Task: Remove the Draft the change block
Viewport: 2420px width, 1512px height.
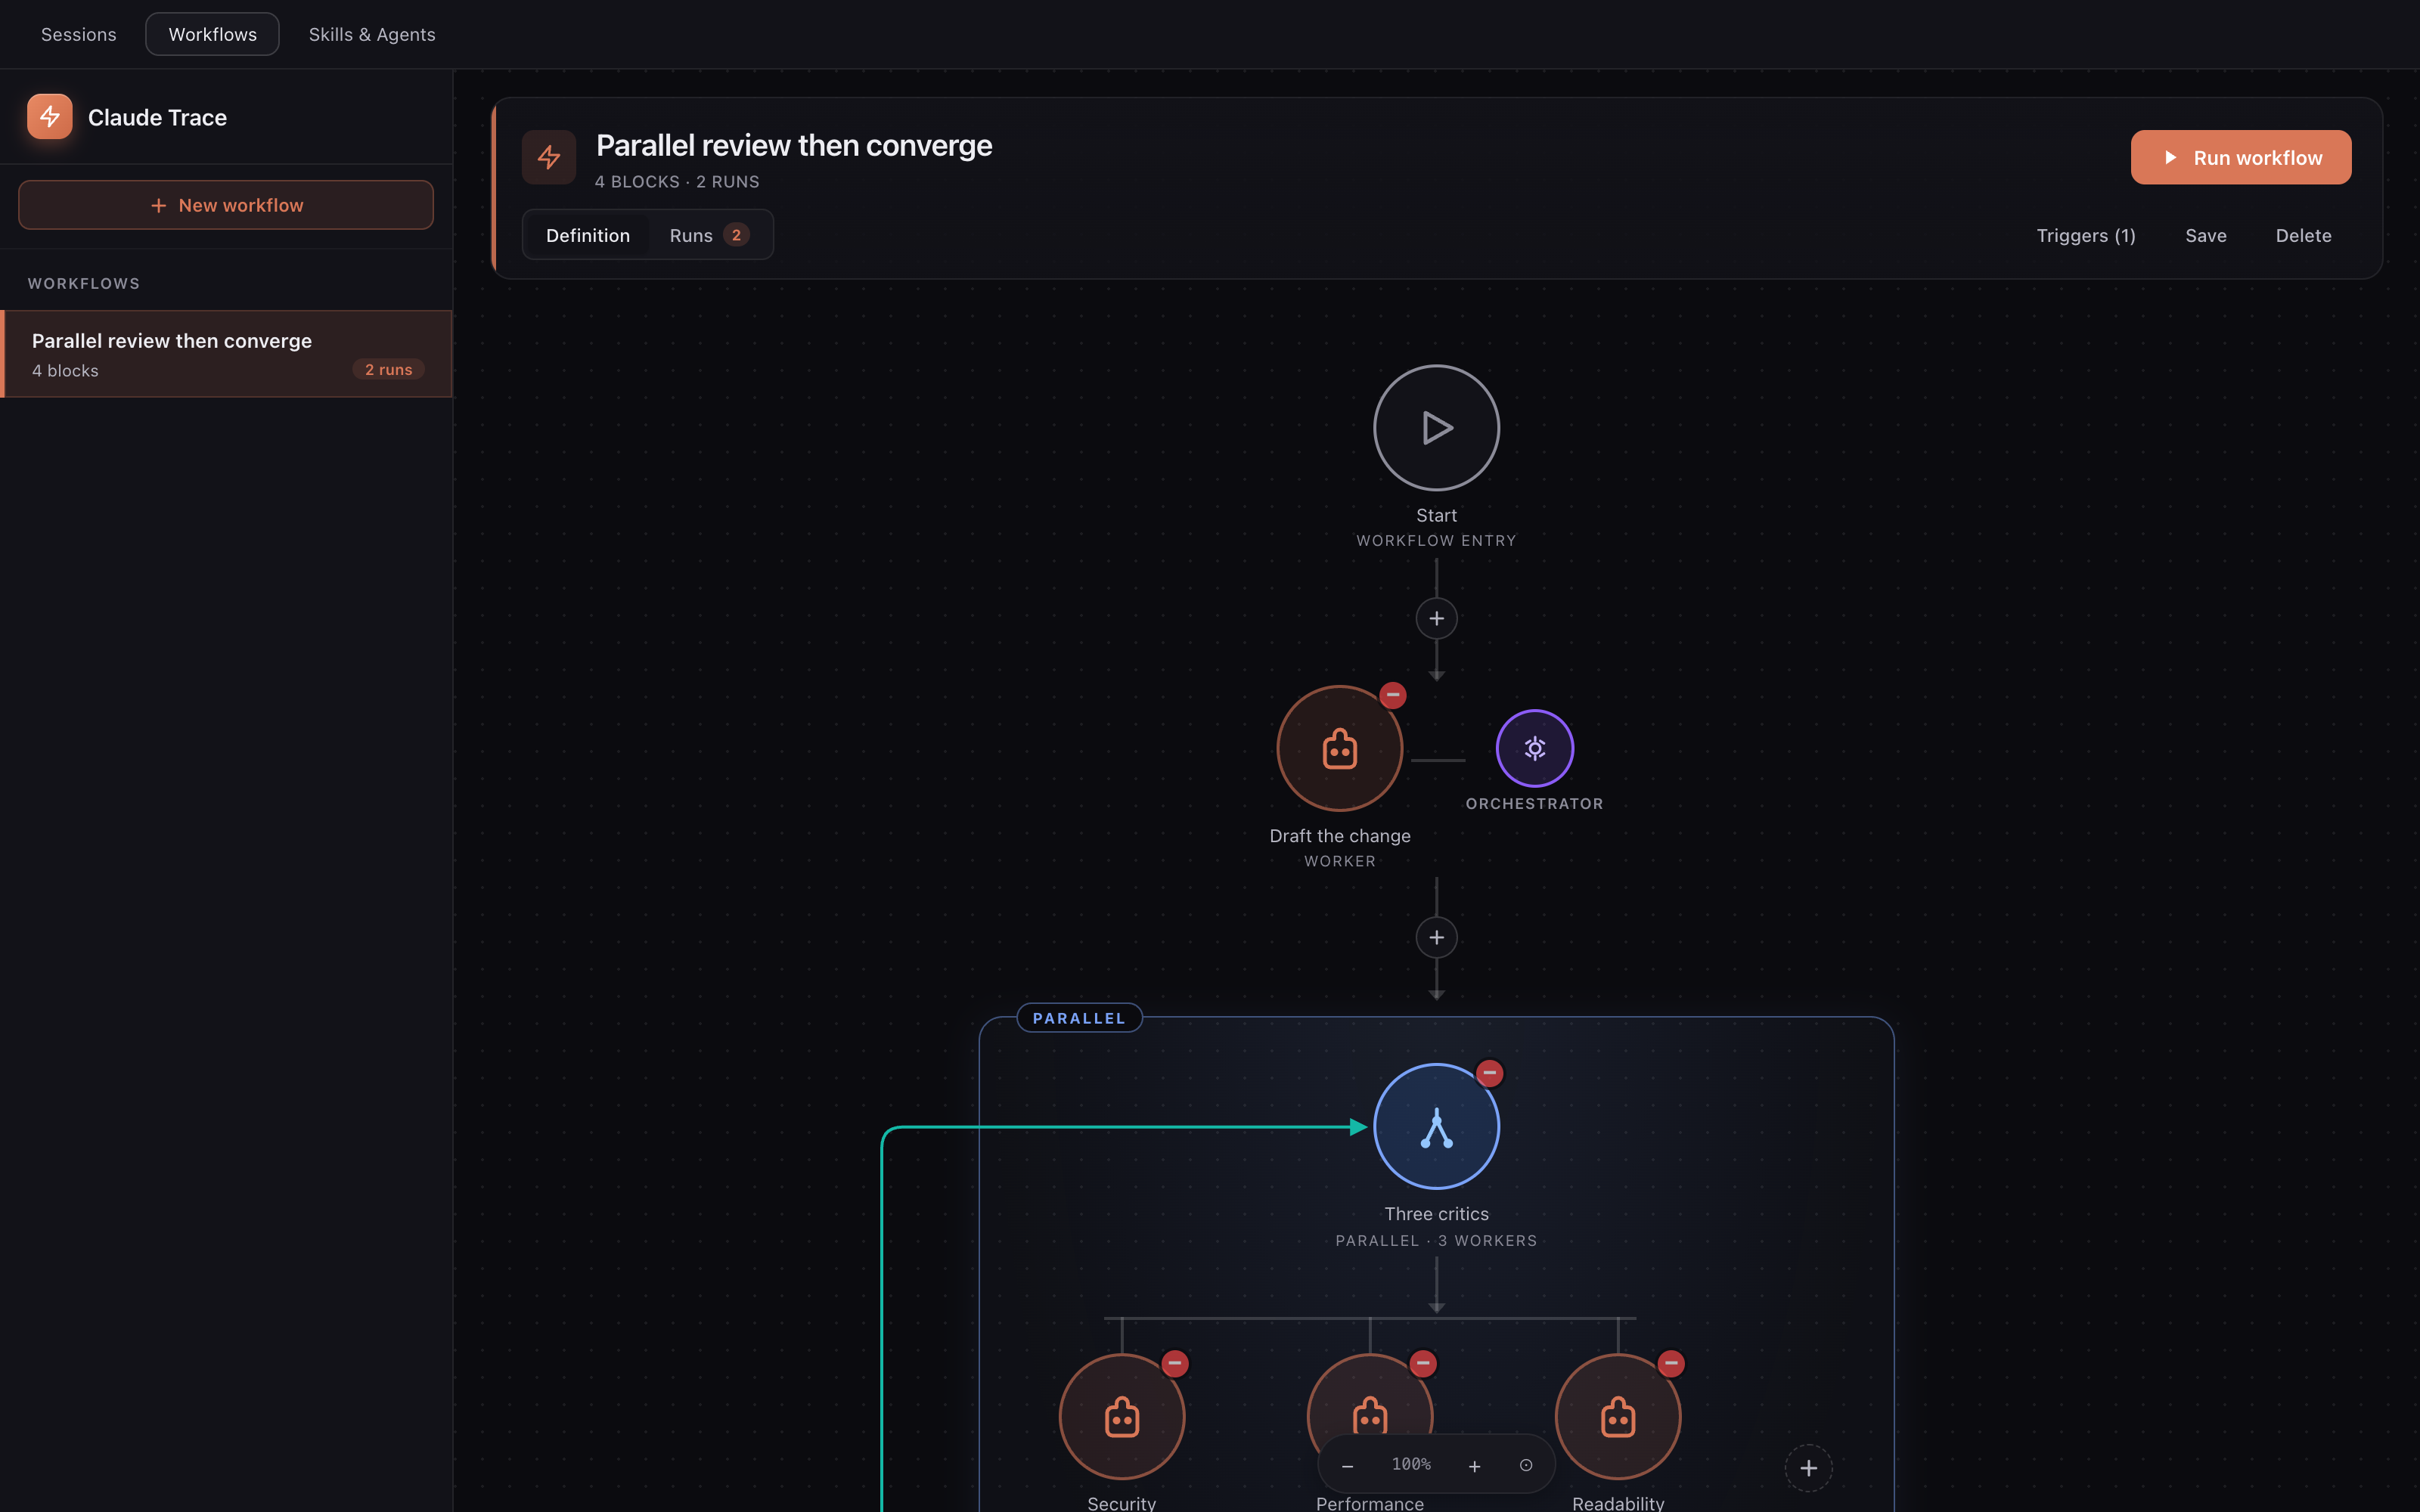Action: pos(1392,695)
